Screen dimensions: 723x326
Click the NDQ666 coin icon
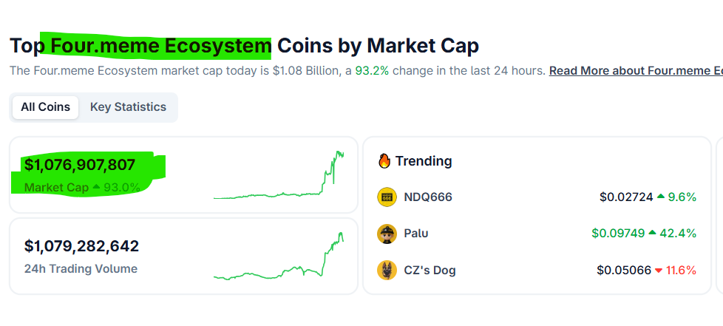pos(387,197)
